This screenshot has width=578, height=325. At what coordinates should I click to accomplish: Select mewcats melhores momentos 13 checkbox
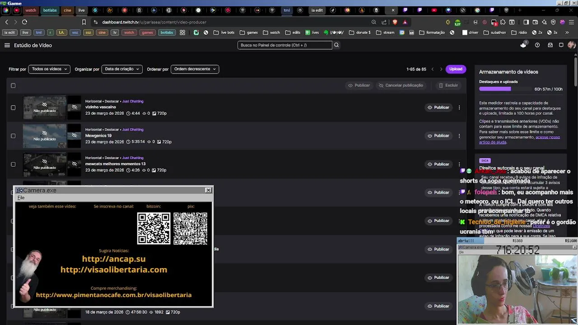(x=13, y=164)
